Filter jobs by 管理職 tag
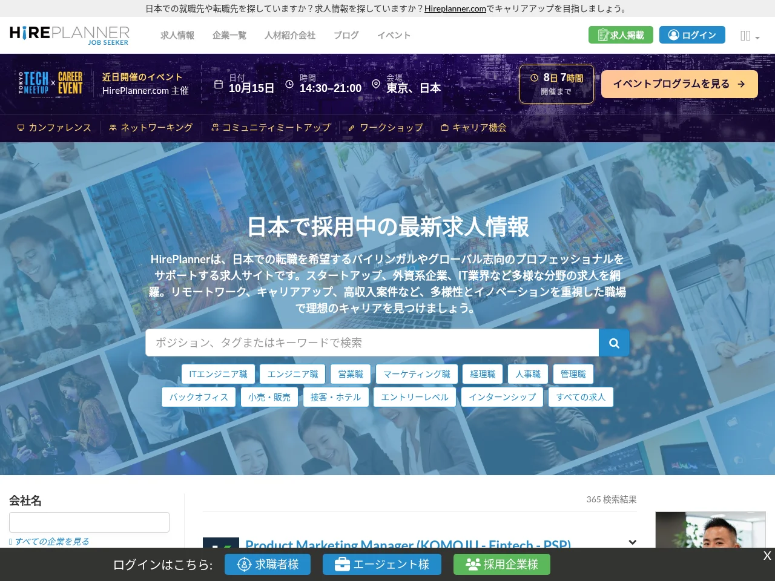This screenshot has width=775, height=581. tap(573, 374)
